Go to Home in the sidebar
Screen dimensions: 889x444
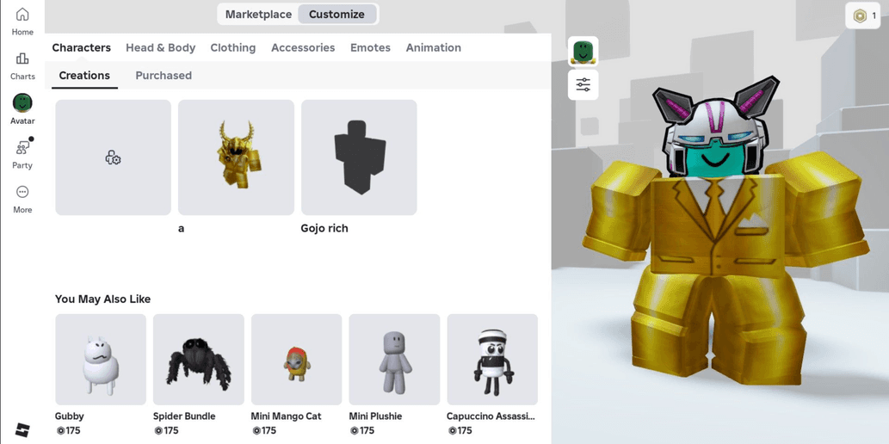click(x=22, y=22)
